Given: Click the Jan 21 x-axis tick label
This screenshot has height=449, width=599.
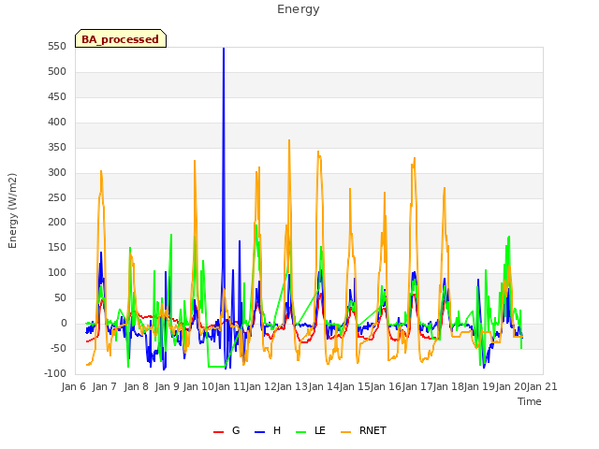Looking at the screenshot, I should pyautogui.click(x=542, y=386).
